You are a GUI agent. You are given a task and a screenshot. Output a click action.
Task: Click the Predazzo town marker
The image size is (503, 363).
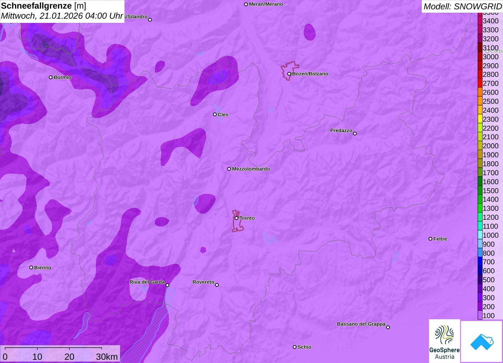click(355, 133)
